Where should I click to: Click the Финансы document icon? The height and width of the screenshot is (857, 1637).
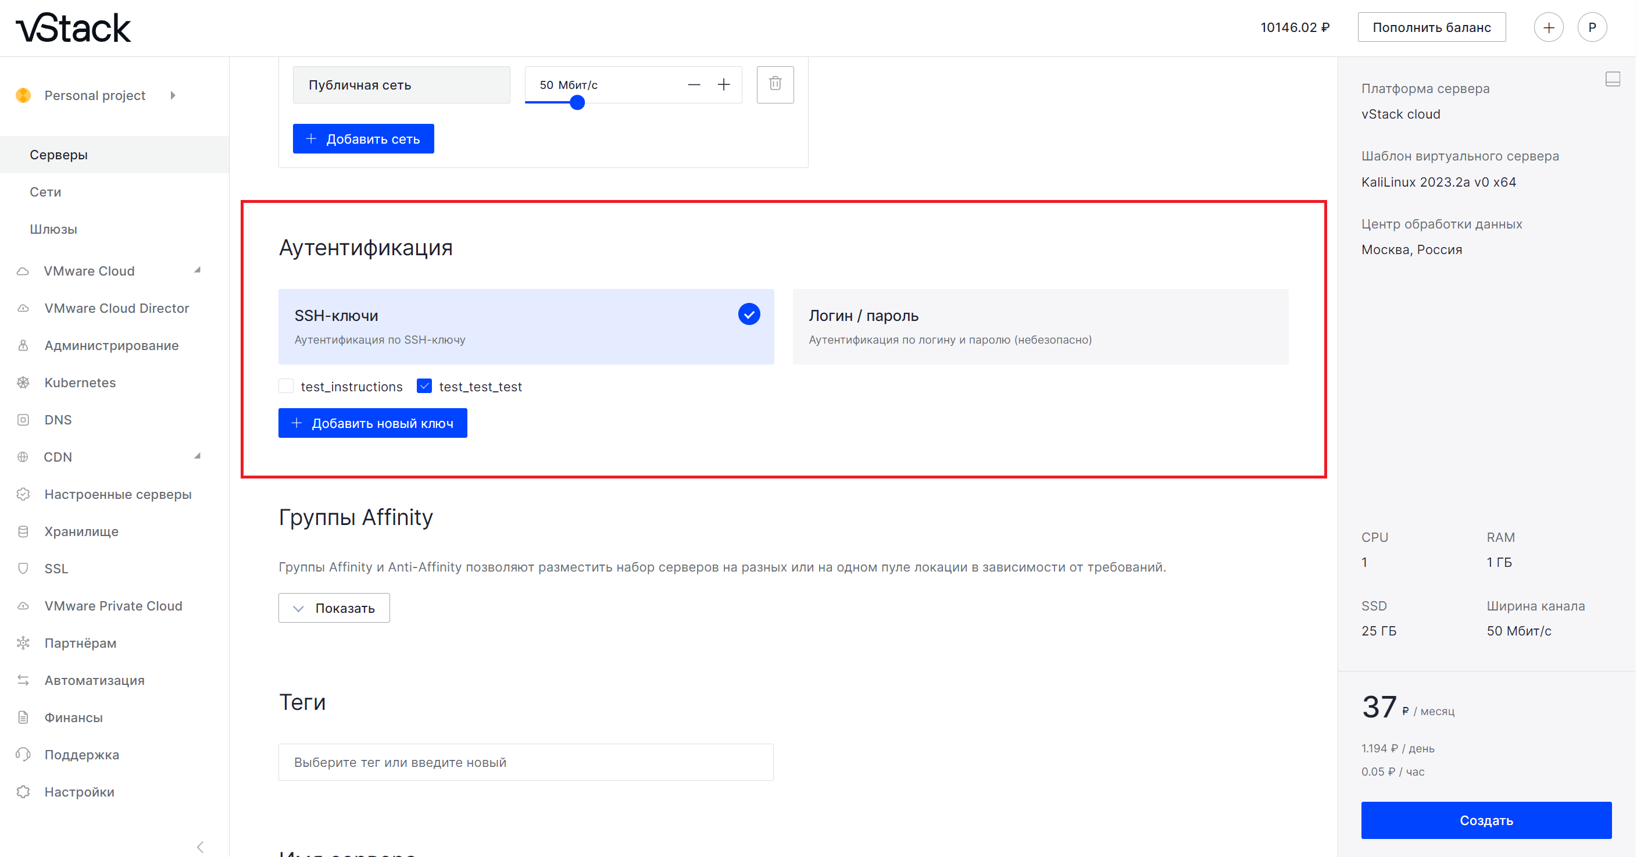(23, 717)
